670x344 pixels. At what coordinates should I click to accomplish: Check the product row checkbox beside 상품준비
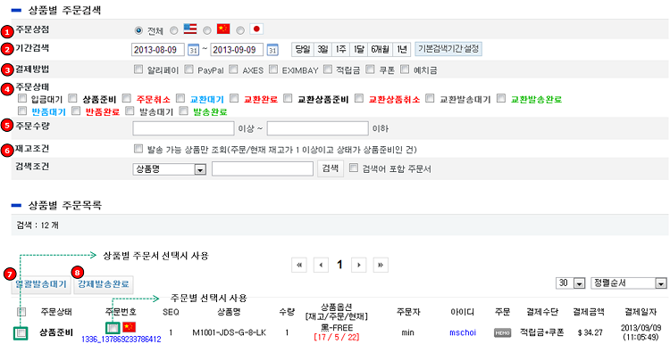coord(21,332)
